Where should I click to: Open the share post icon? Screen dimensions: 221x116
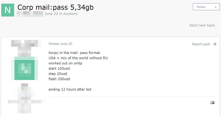pyautogui.click(x=215, y=44)
